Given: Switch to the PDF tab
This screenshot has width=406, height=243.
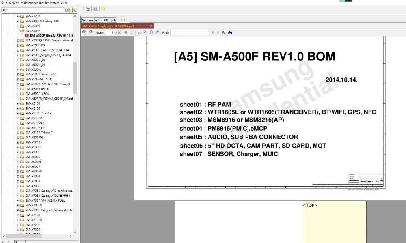Looking at the screenshot, I should pos(123,20).
